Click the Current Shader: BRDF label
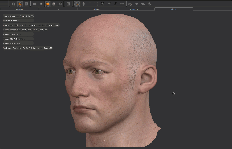The height and width of the screenshot is (149, 232). [x=13, y=34]
